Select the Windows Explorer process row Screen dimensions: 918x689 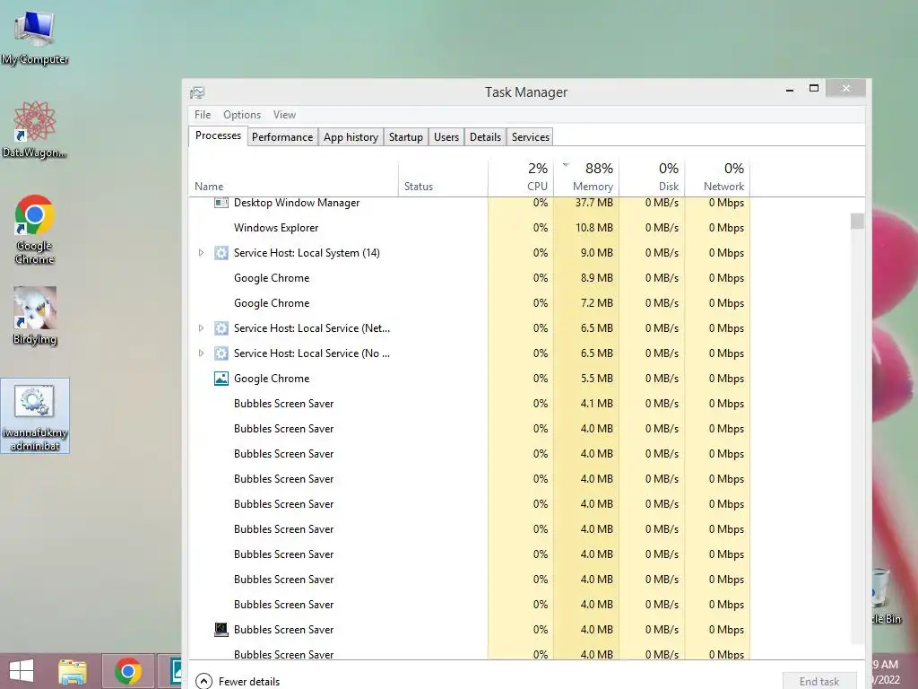(470, 228)
